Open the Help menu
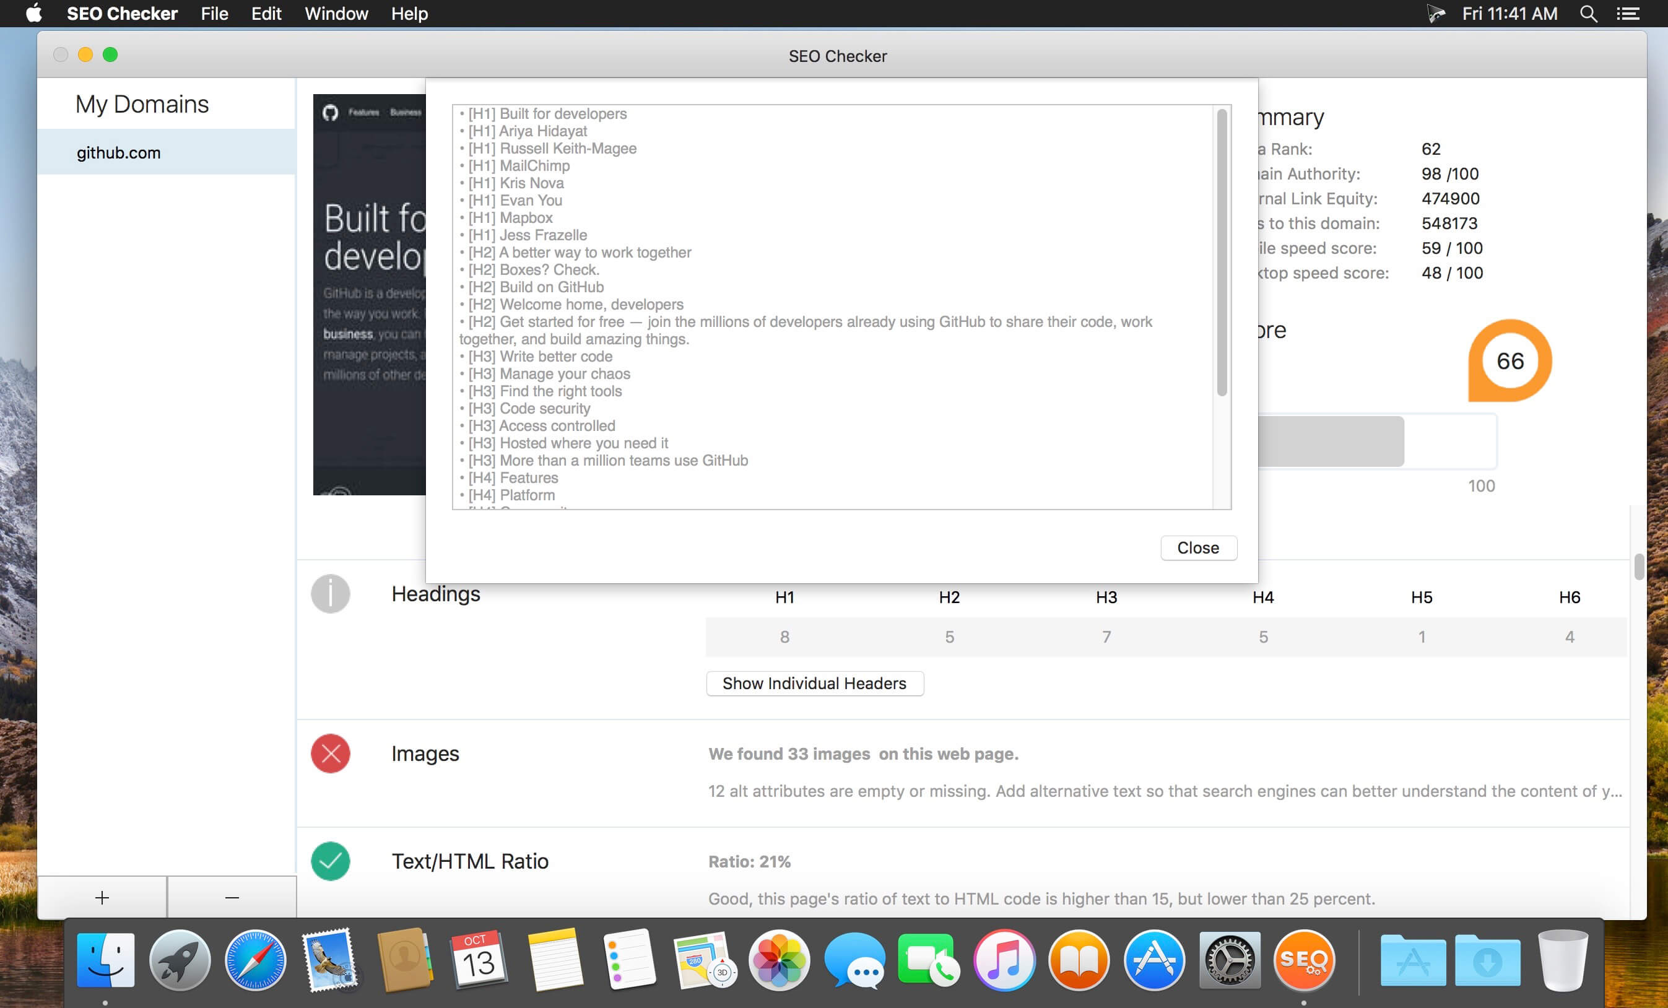Screen dimensions: 1668x1008 (x=409, y=14)
